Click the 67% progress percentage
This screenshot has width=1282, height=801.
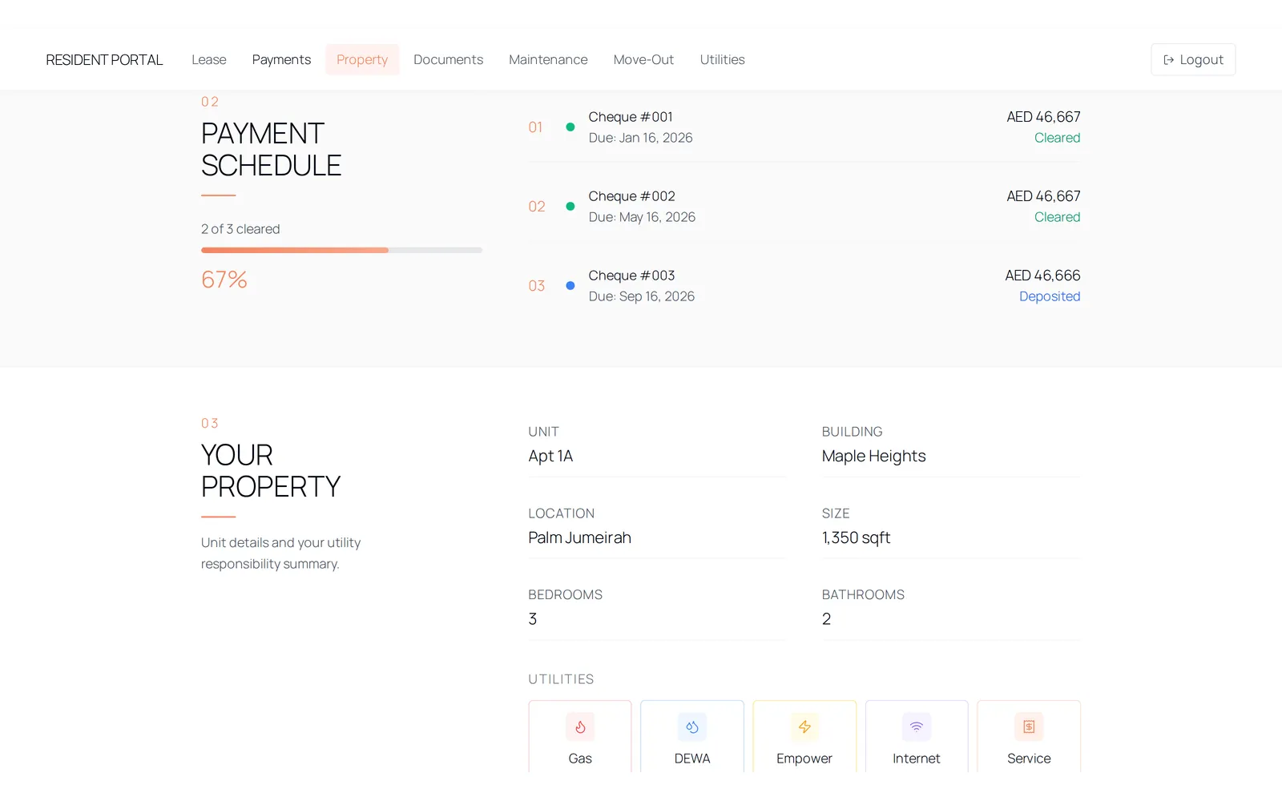(x=224, y=280)
